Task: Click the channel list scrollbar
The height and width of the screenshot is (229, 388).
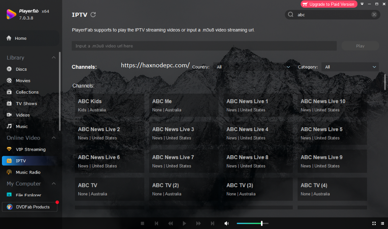Action: (x=385, y=82)
